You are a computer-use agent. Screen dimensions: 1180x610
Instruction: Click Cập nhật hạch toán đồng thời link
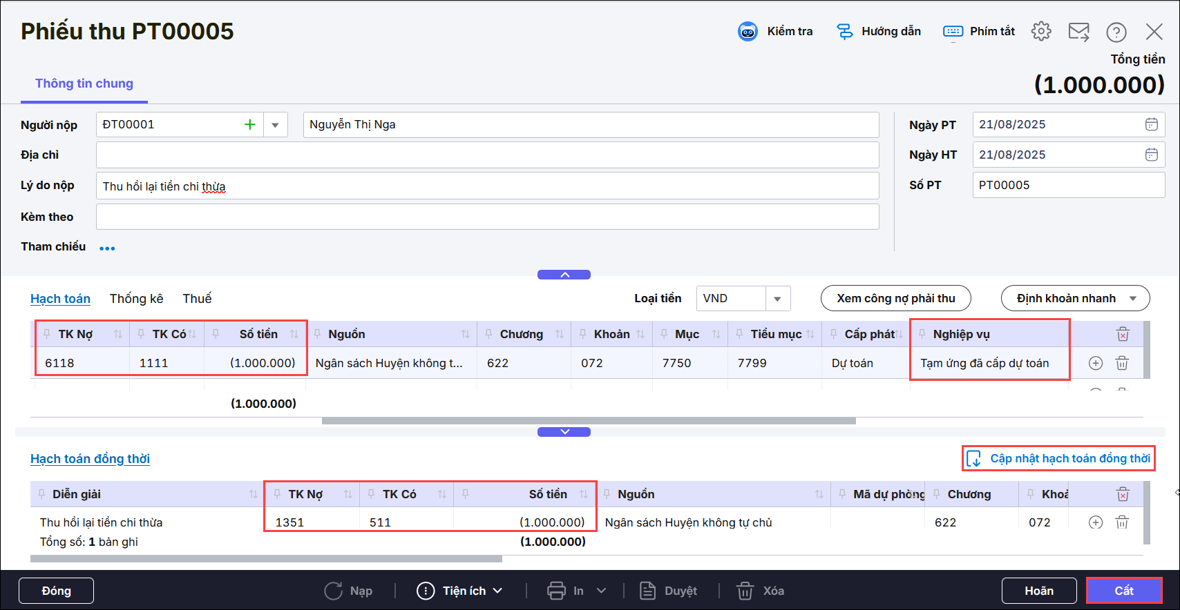tap(1069, 459)
